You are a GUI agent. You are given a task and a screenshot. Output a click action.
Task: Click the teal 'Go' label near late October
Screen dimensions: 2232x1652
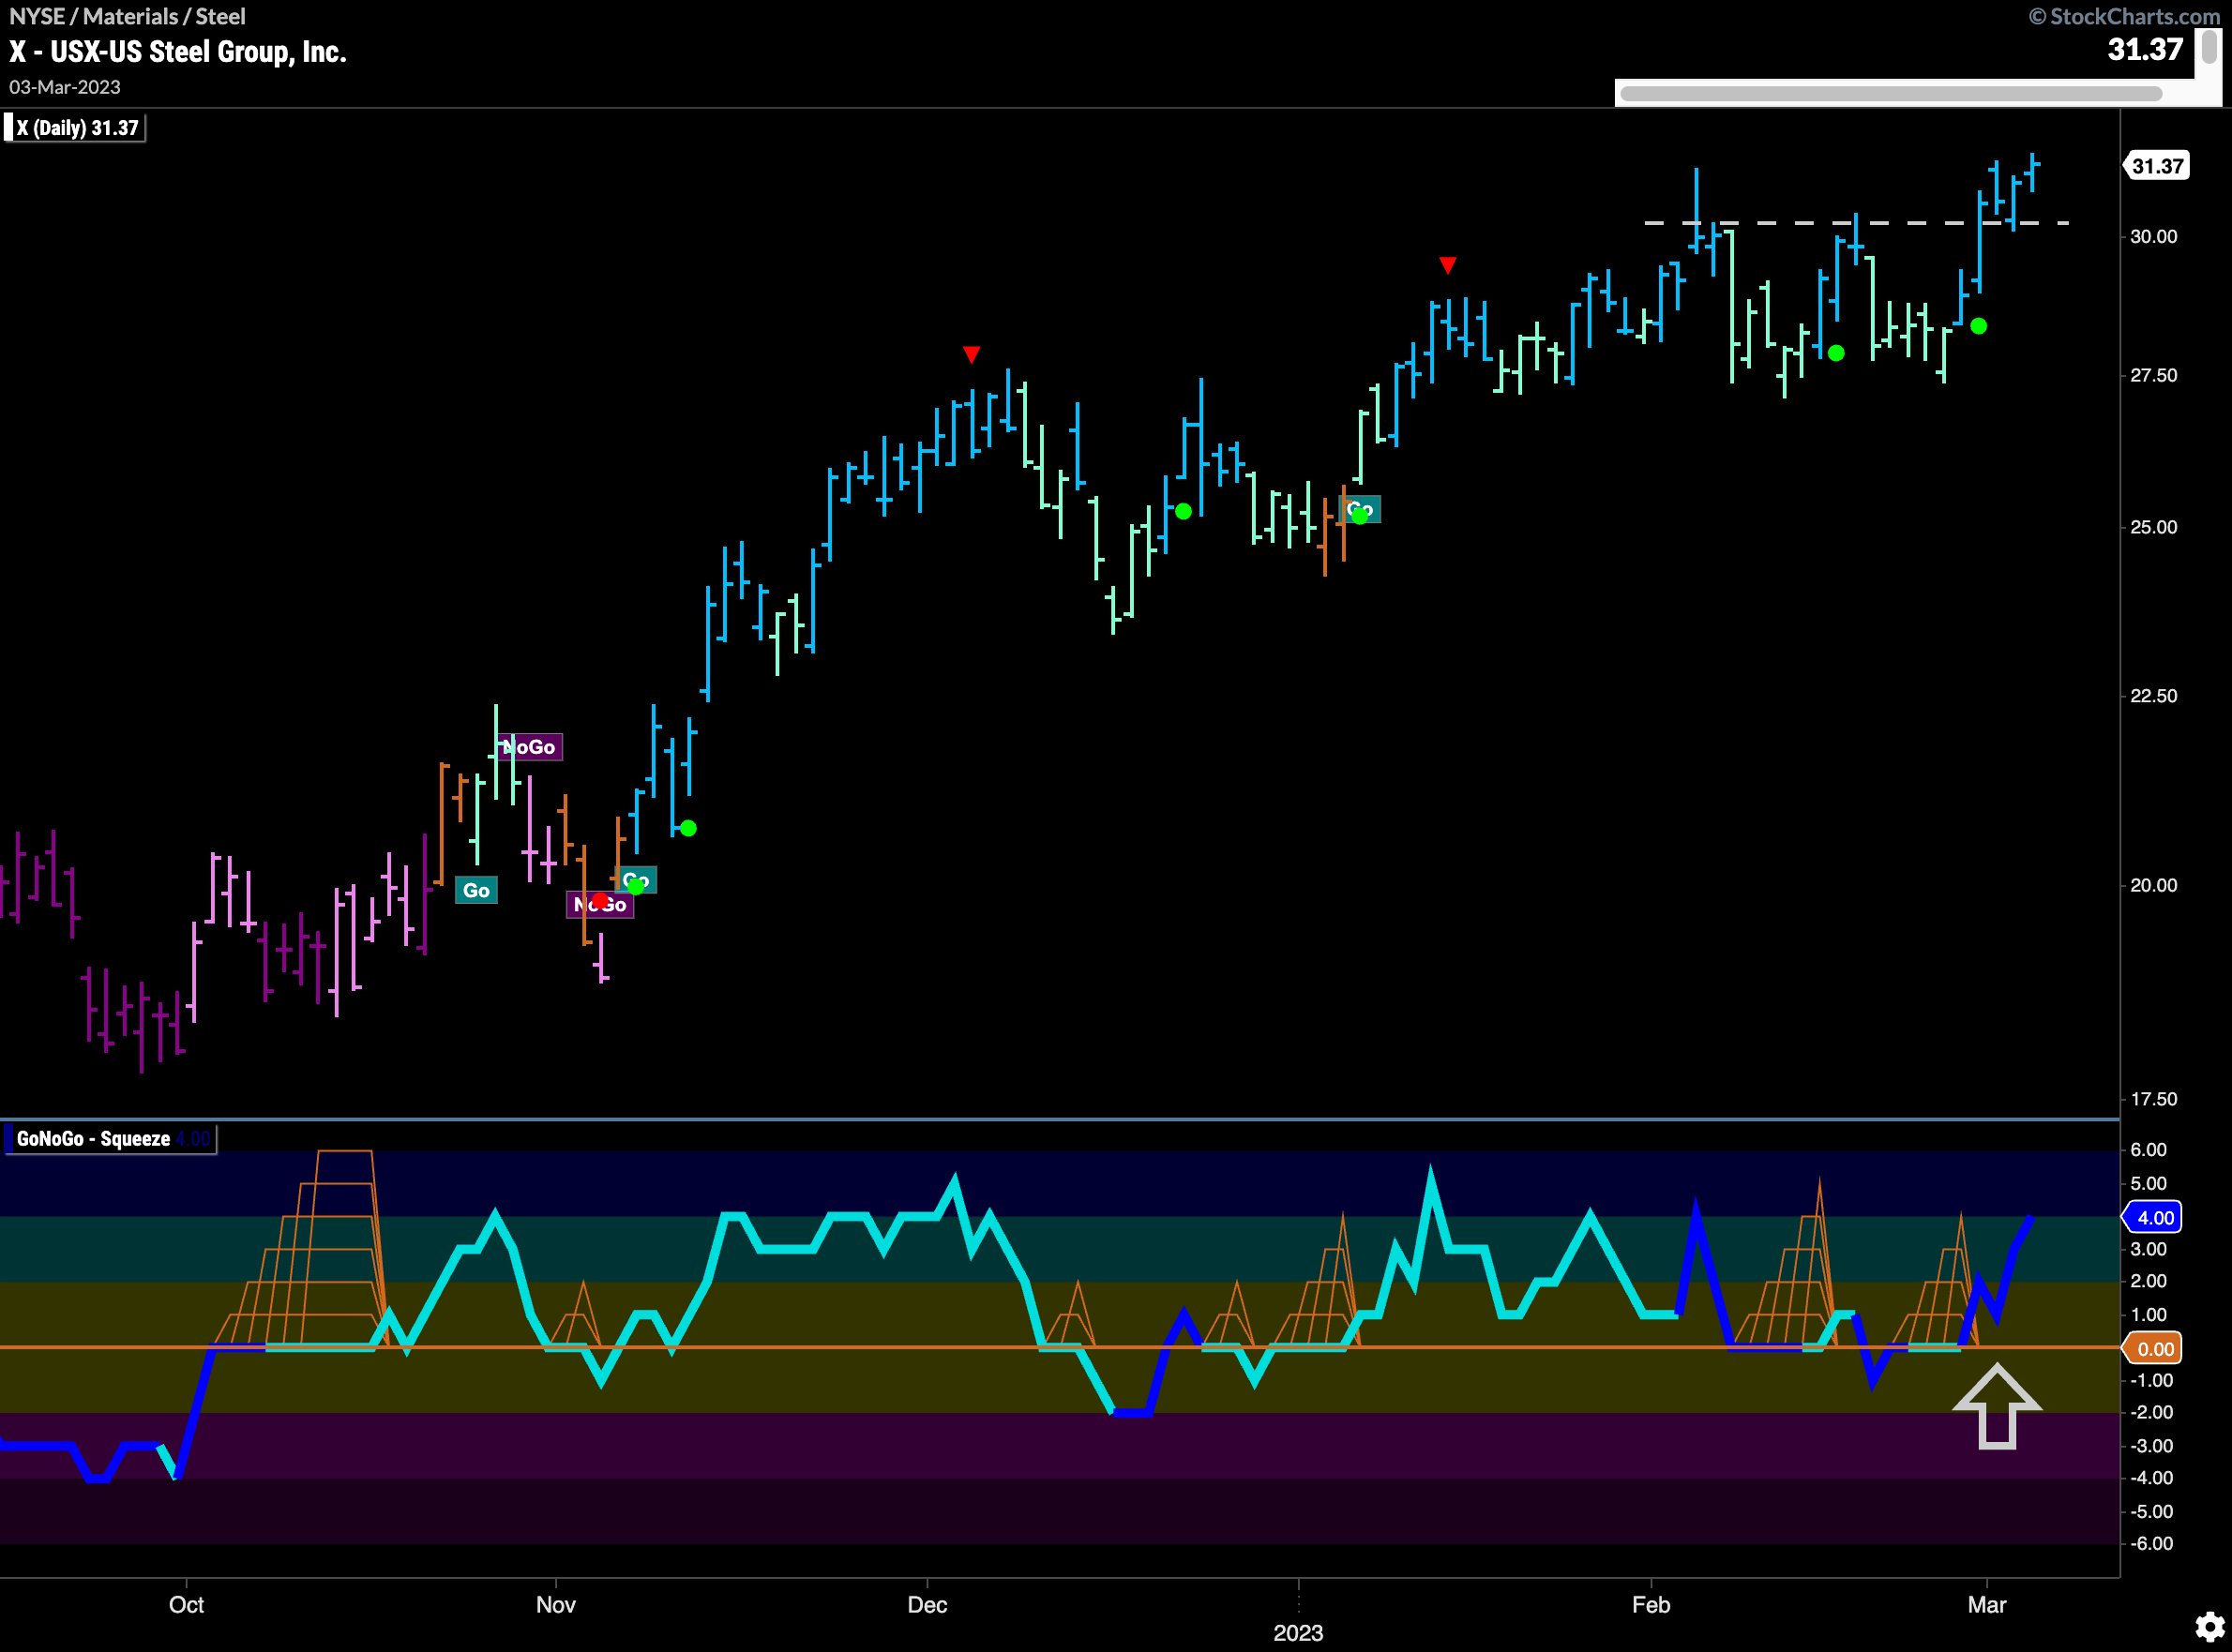(x=476, y=890)
